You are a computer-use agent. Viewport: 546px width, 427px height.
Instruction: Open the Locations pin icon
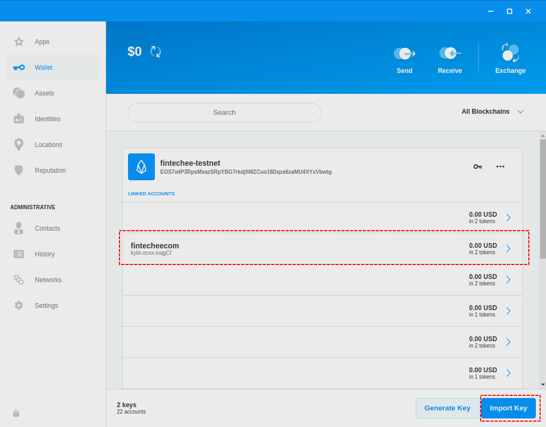(x=19, y=145)
